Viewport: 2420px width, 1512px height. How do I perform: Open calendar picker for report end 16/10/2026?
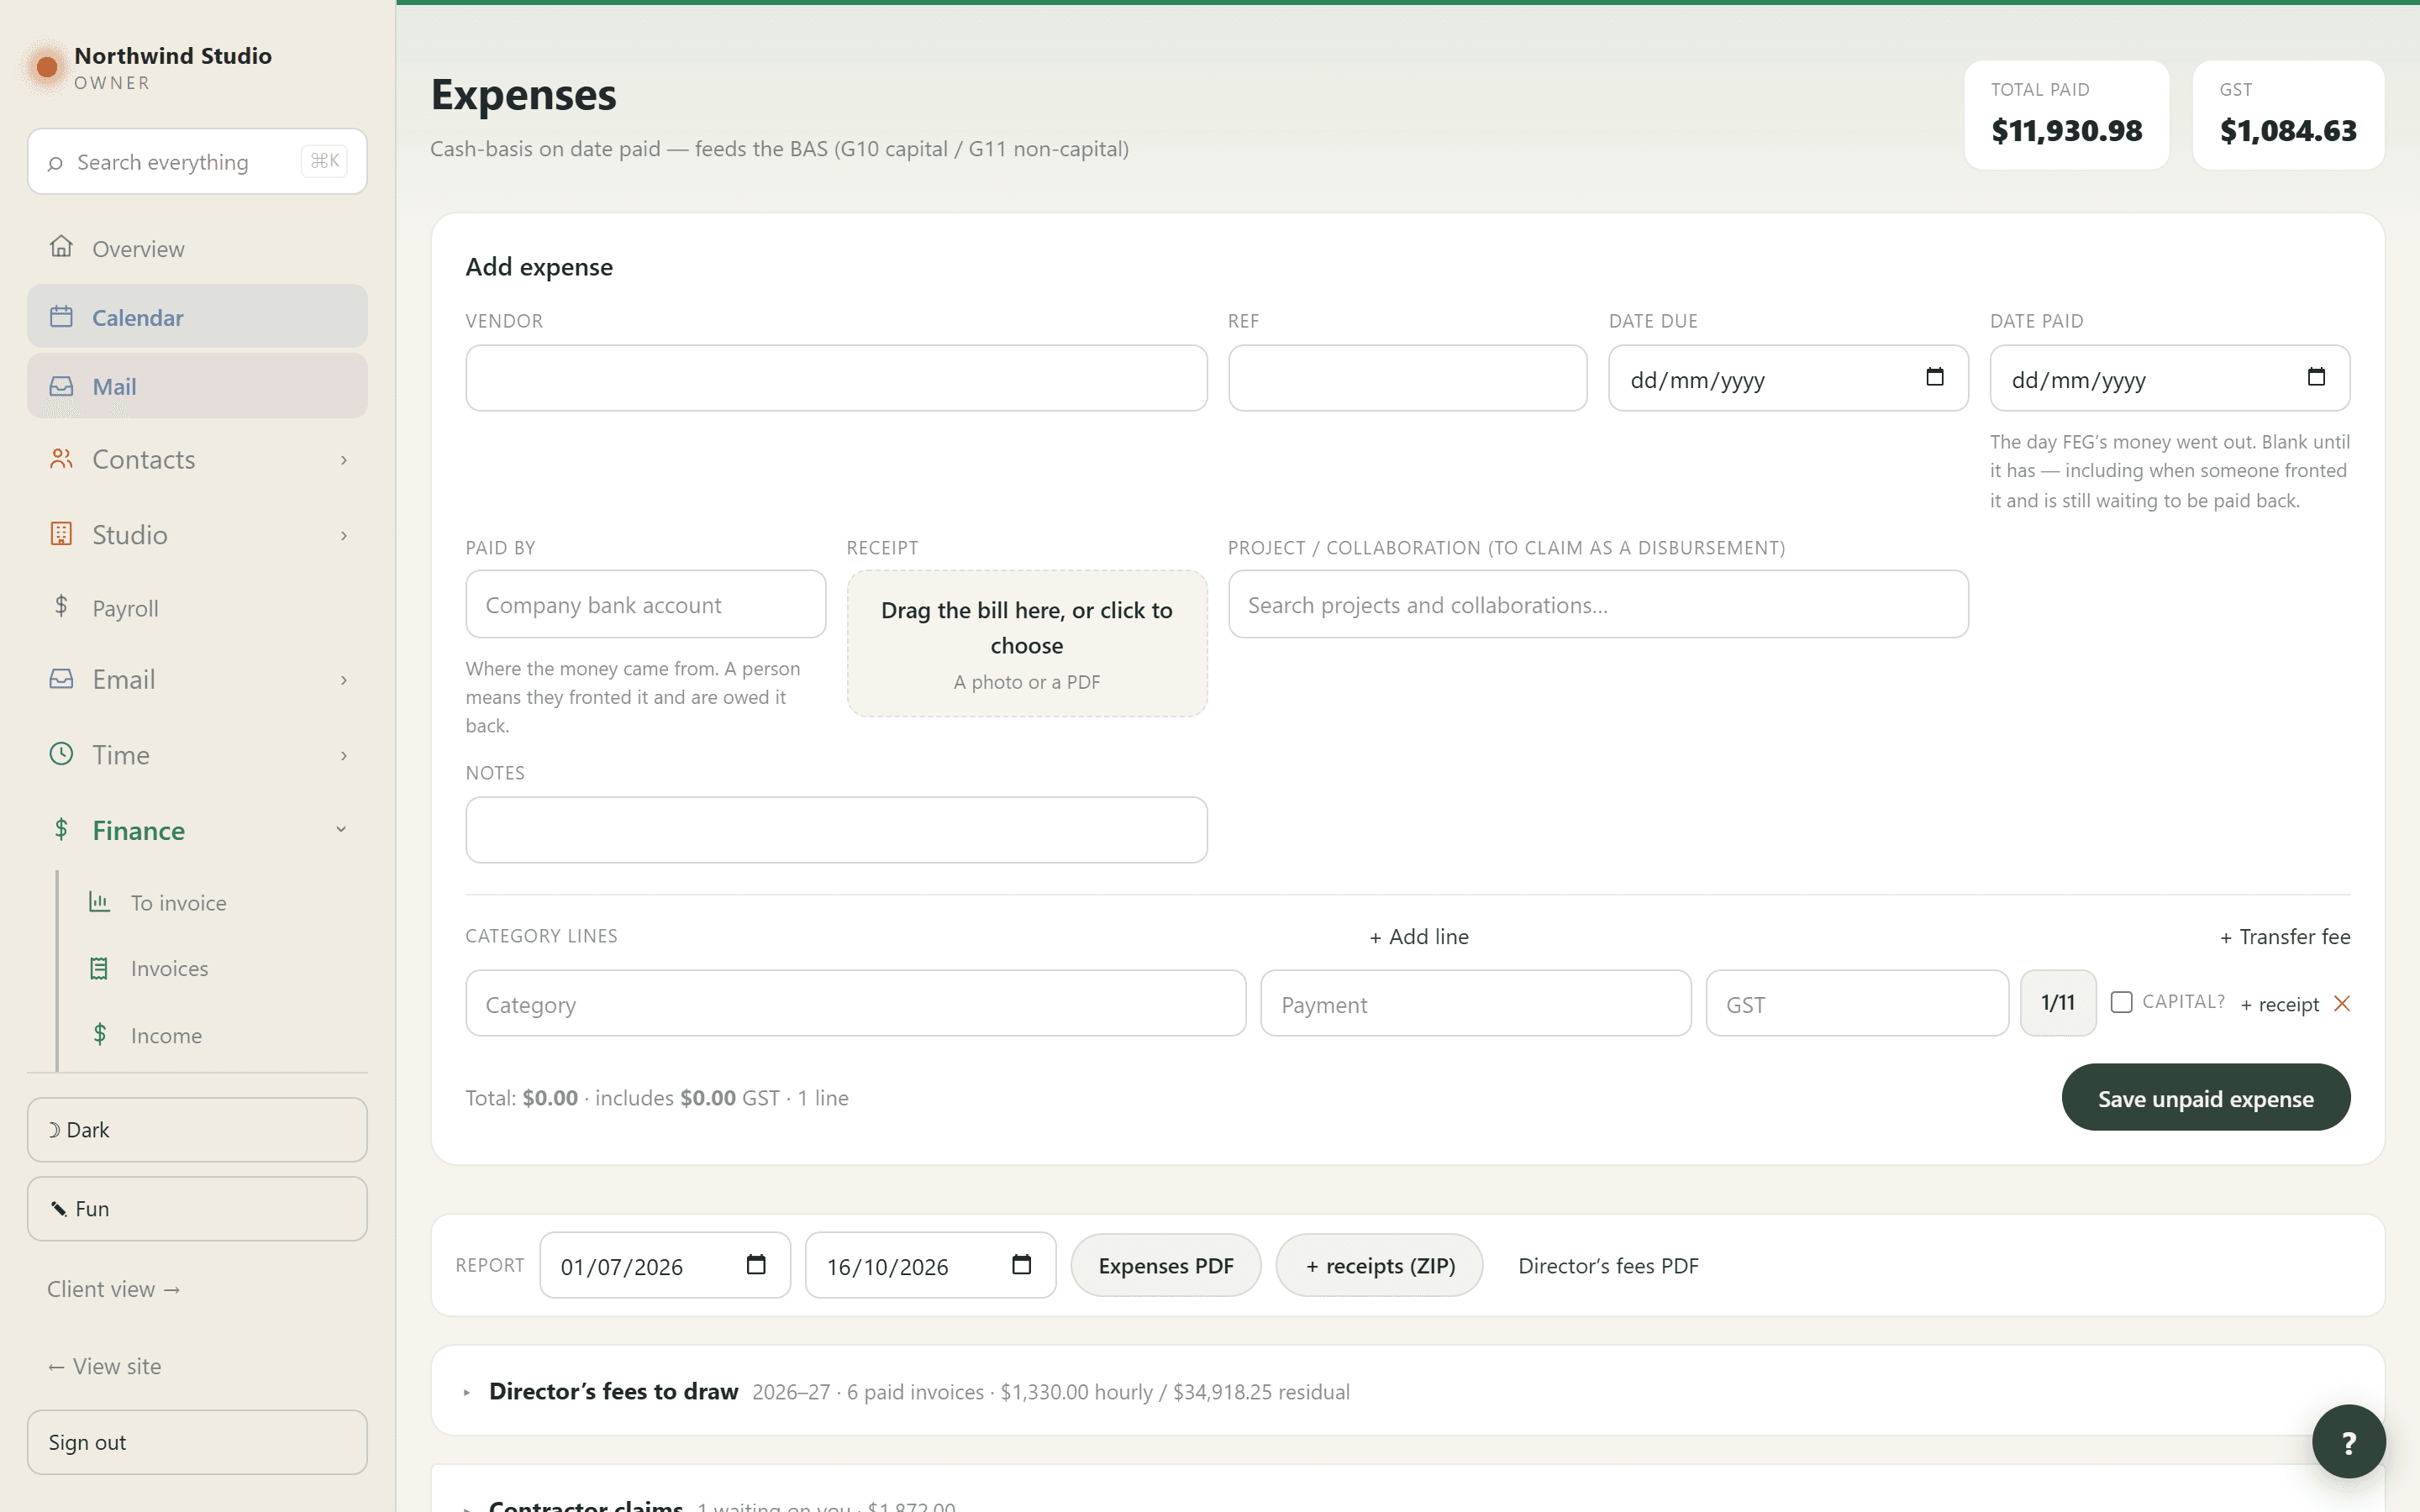[x=1021, y=1265]
